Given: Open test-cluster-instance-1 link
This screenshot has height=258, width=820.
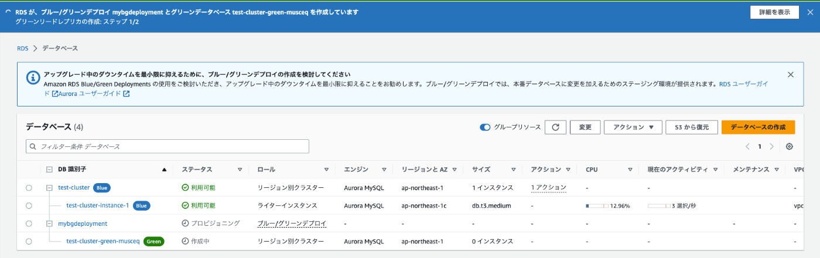Looking at the screenshot, I should [98, 205].
